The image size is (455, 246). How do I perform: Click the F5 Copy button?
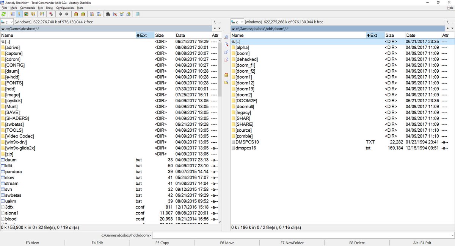click(x=162, y=243)
